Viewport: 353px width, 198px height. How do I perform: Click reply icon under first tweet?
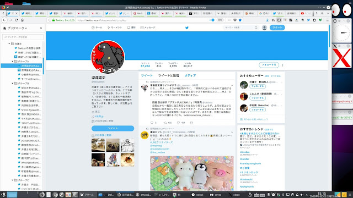152,123
